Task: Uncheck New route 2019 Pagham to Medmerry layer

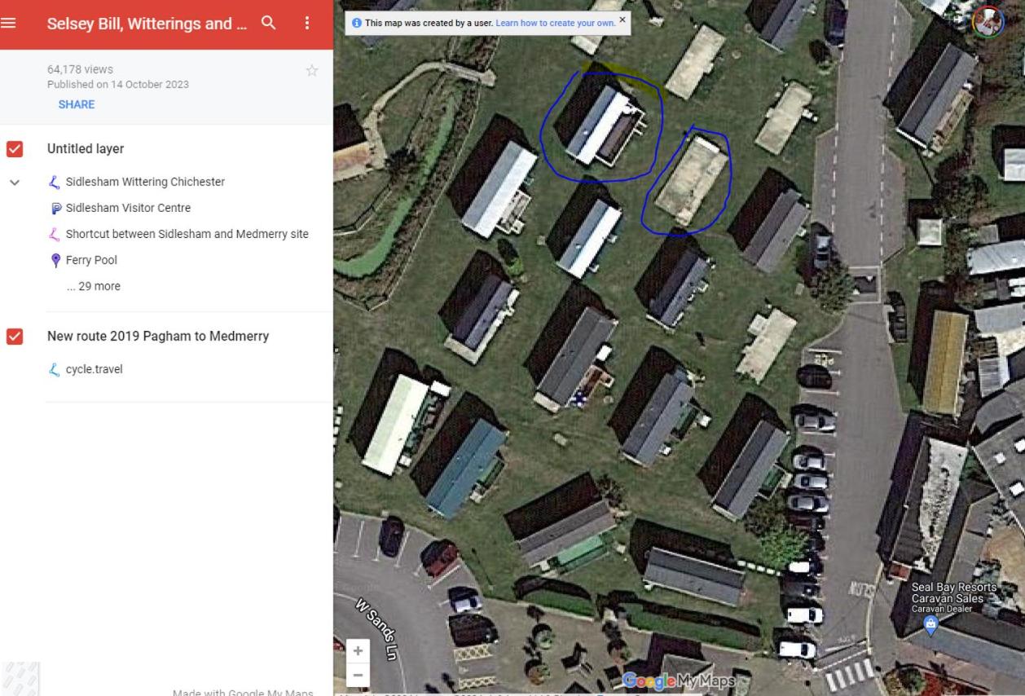Action: tap(14, 336)
